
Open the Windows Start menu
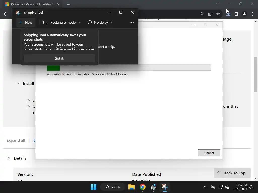(x=94, y=187)
